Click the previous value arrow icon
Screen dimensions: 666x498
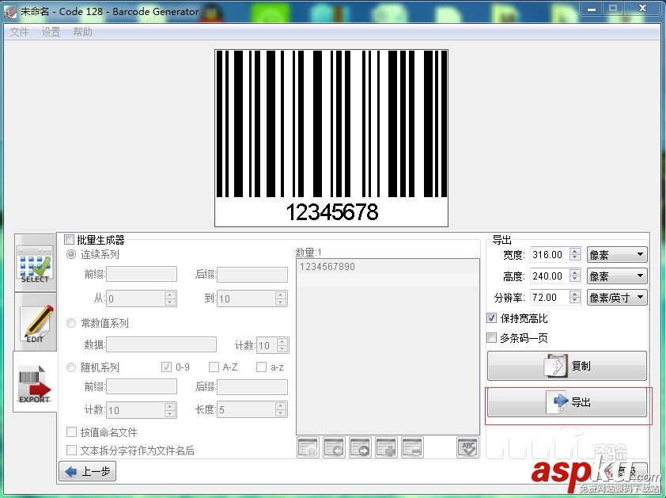coord(333,447)
